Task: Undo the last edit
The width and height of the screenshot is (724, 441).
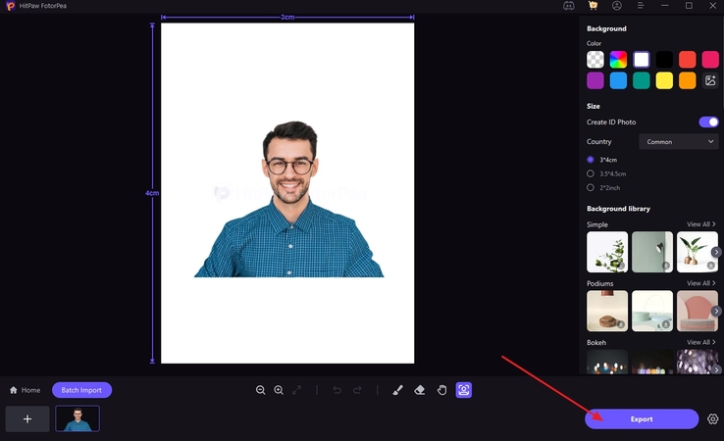Action: 337,390
